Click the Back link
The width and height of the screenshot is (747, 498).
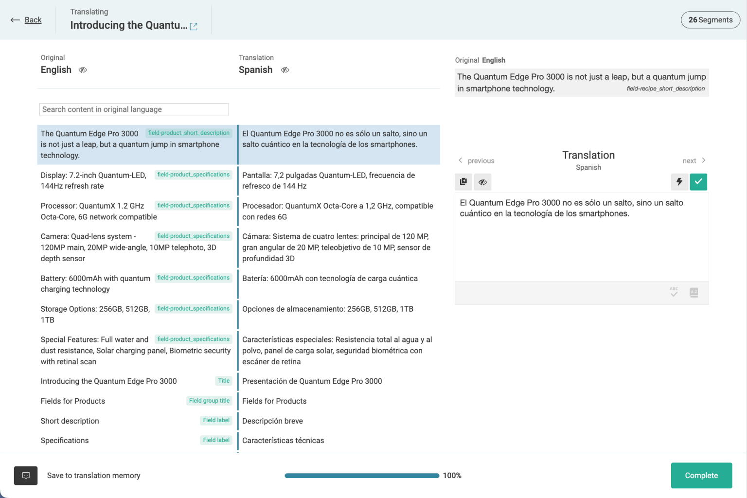click(33, 19)
